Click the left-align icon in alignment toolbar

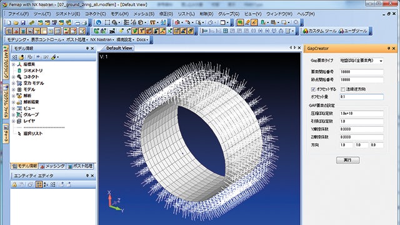pyautogui.click(x=204, y=31)
